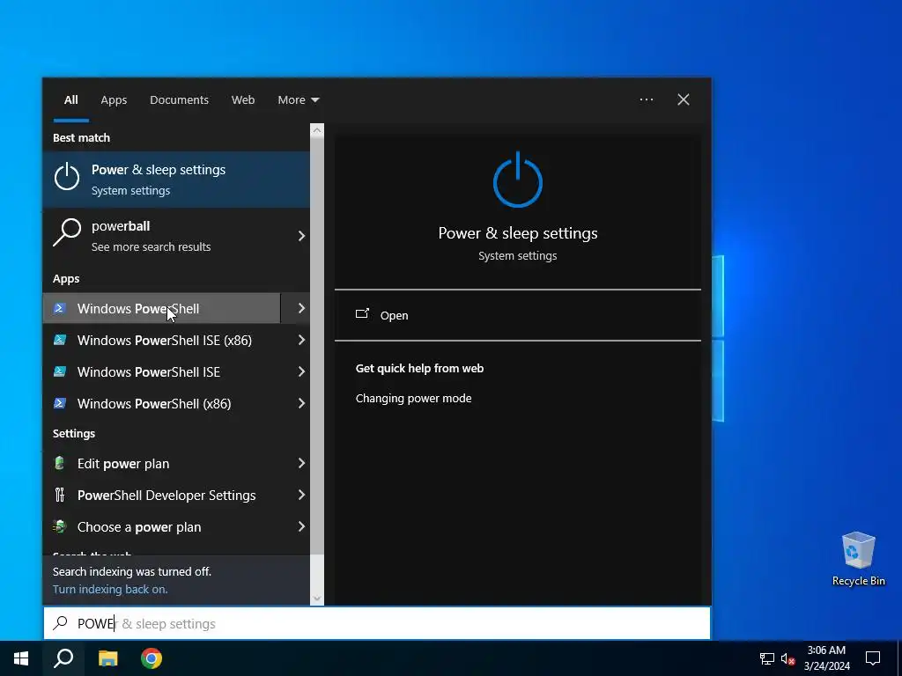Click Turn indexing back on link
The width and height of the screenshot is (902, 676).
110,589
